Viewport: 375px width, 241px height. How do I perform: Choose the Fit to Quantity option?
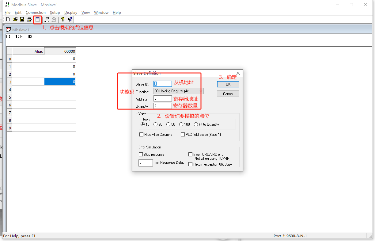click(196, 124)
